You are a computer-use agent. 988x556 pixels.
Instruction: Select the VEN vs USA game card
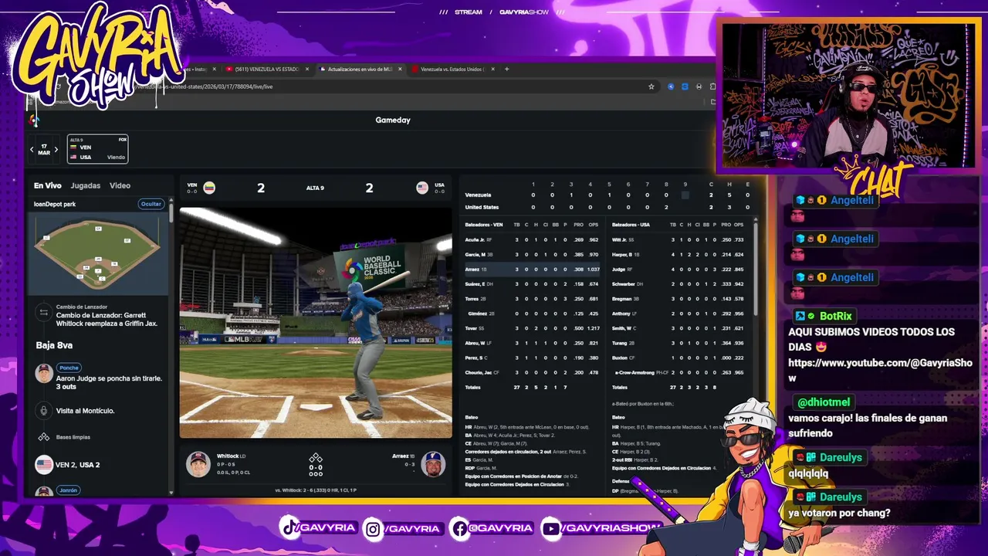[x=97, y=149]
